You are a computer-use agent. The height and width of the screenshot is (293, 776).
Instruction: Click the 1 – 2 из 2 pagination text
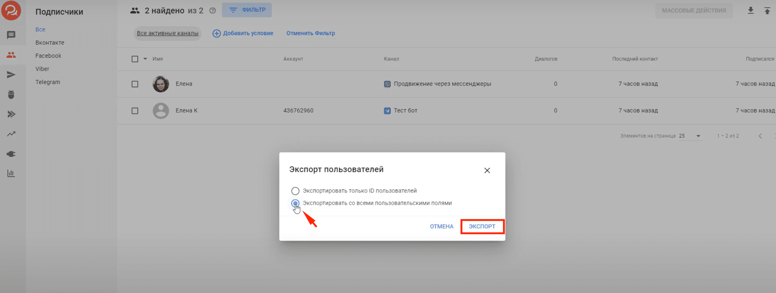coord(728,136)
